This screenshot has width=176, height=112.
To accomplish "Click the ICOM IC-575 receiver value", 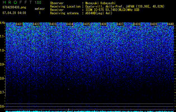I will click(112, 10).
